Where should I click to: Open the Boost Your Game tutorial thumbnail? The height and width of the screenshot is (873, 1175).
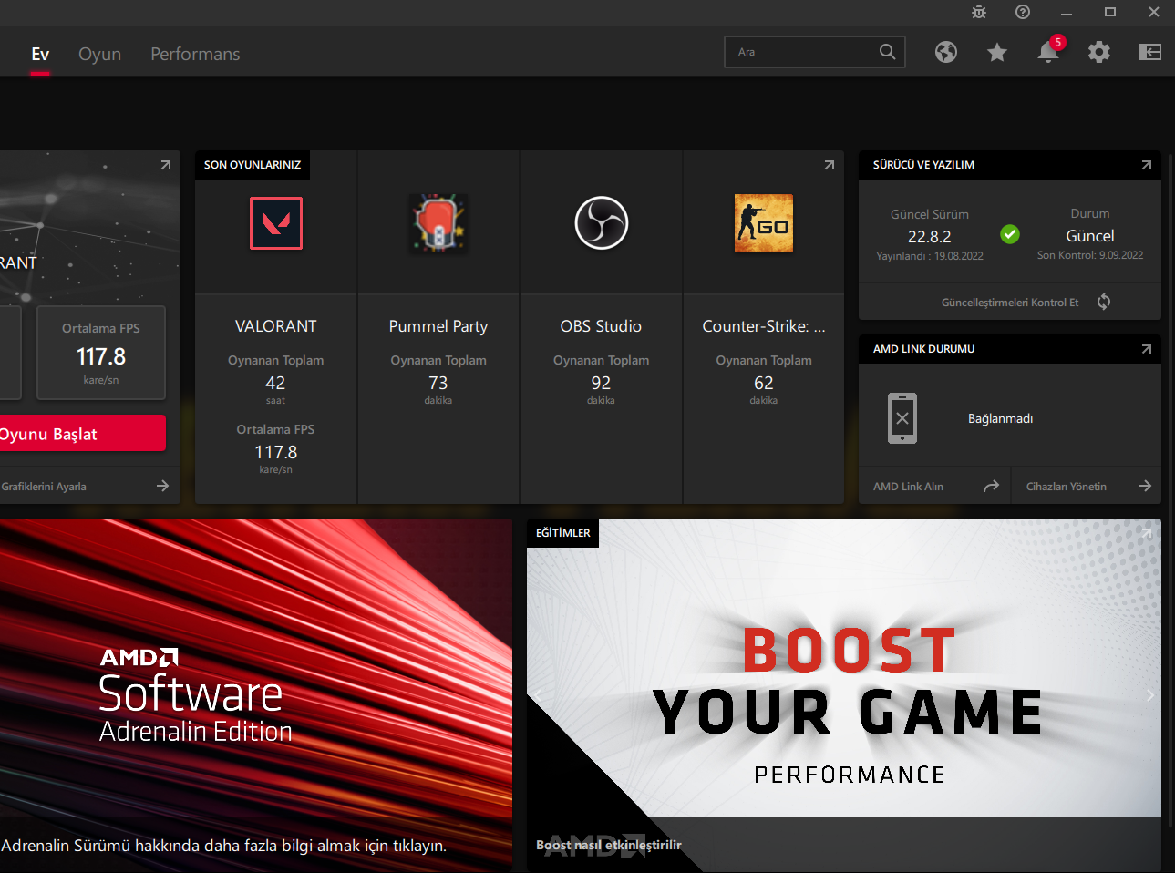click(x=844, y=695)
